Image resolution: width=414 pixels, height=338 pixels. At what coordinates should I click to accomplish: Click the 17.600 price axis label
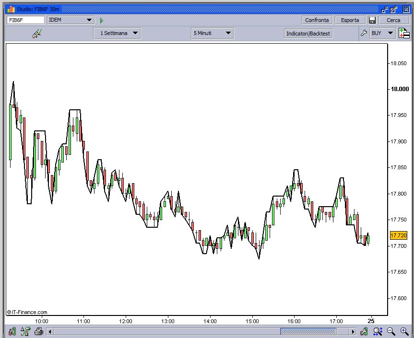click(x=399, y=298)
